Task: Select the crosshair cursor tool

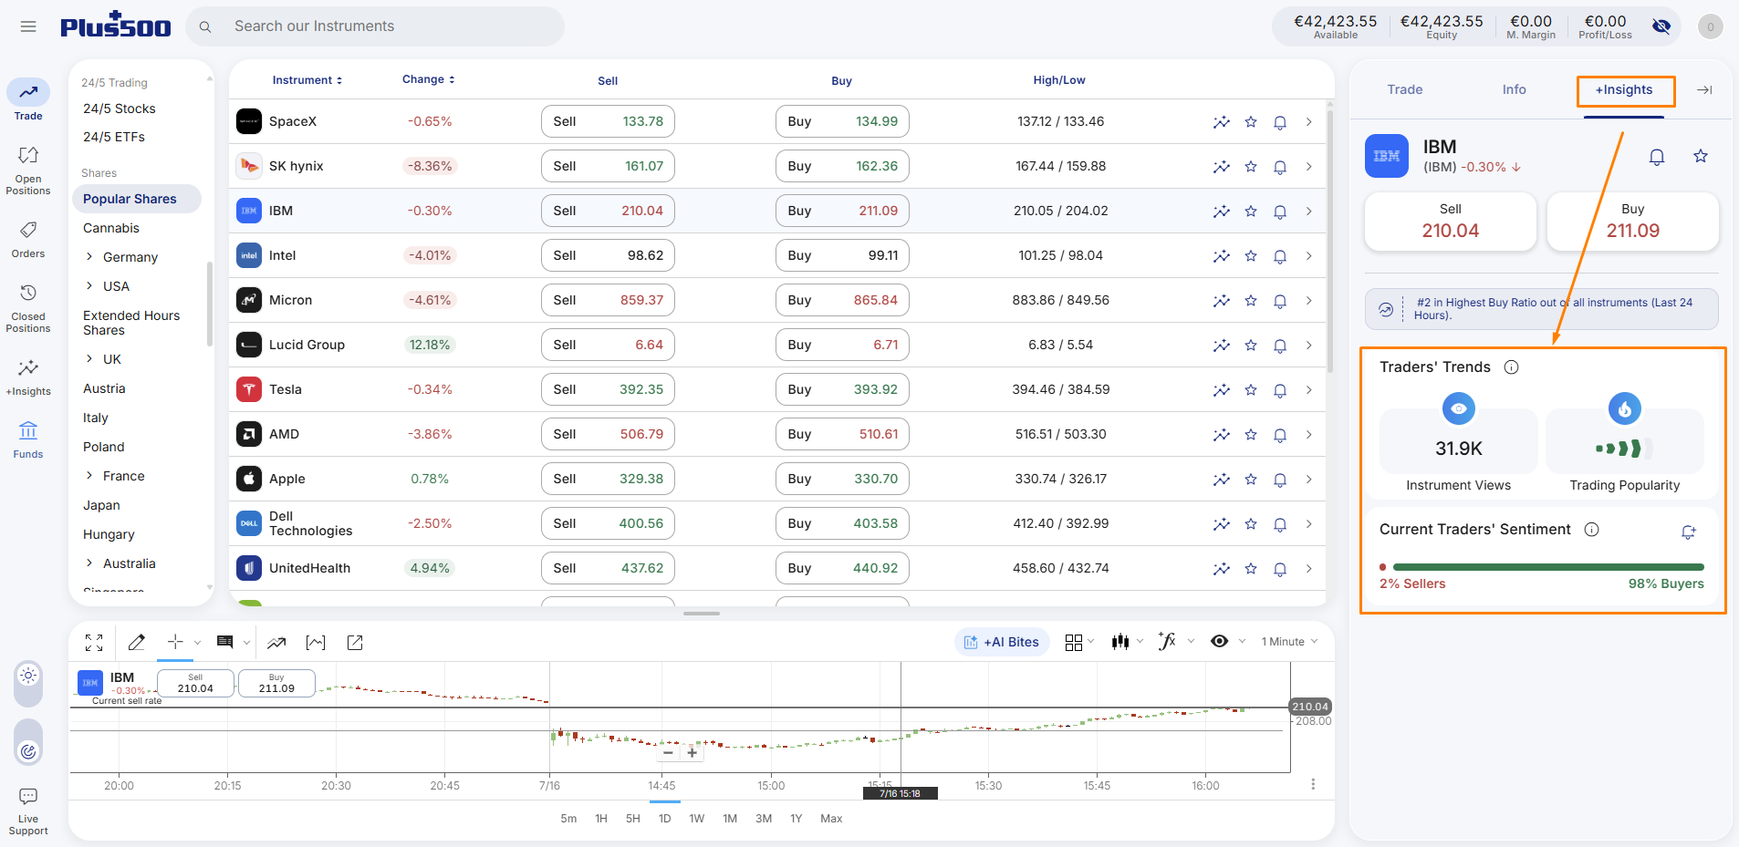Action: 175,642
